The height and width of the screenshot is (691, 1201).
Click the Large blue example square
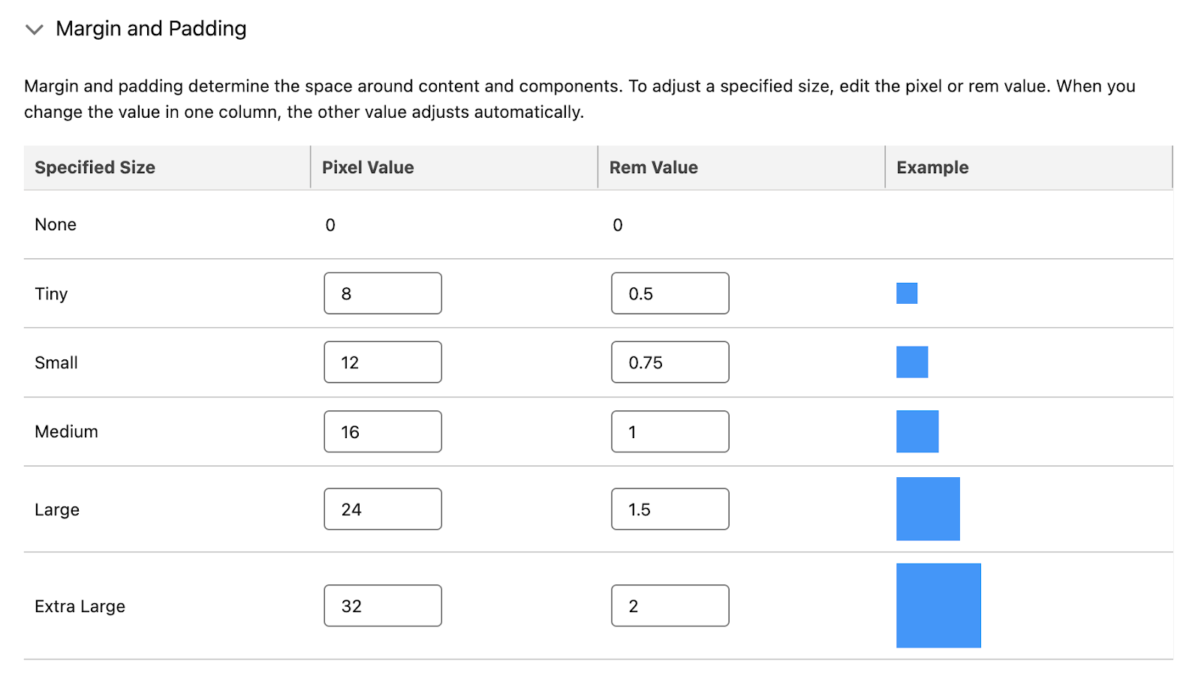coord(928,509)
